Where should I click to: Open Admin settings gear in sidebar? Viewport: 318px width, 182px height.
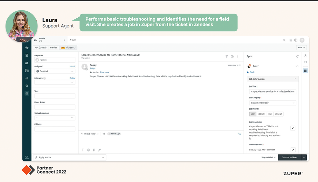pyautogui.click(x=27, y=86)
